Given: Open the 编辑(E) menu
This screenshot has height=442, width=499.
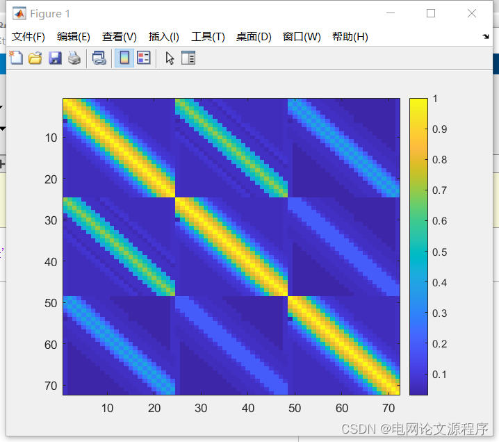Looking at the screenshot, I should (74, 37).
